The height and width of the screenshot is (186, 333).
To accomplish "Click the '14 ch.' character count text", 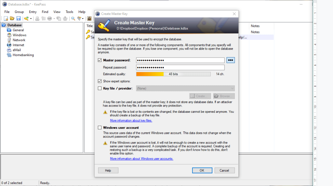I will (220, 74).
